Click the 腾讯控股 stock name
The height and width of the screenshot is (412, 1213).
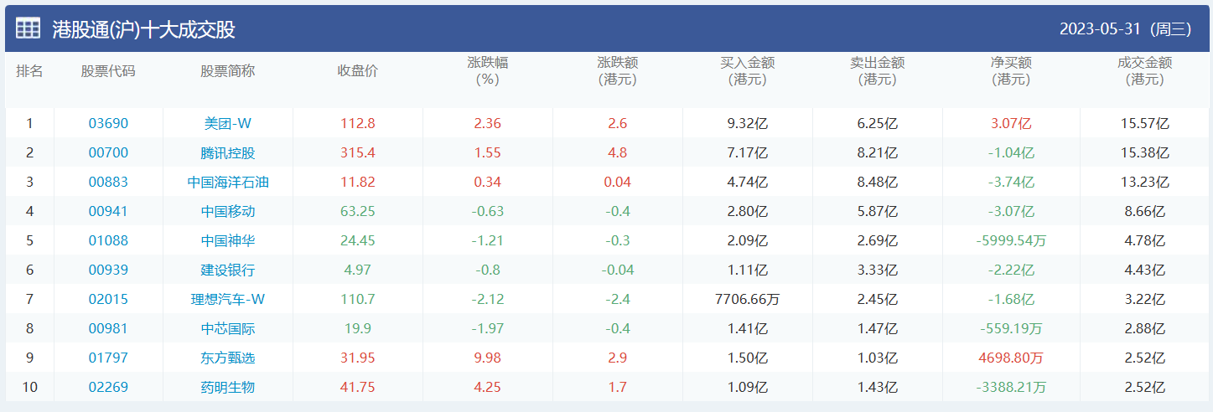228,152
